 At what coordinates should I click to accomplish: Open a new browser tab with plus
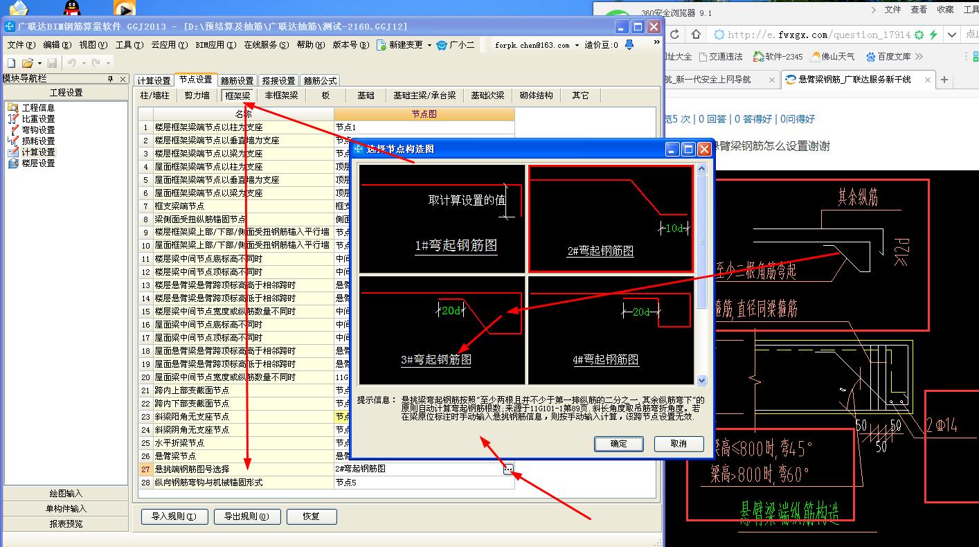(x=944, y=80)
